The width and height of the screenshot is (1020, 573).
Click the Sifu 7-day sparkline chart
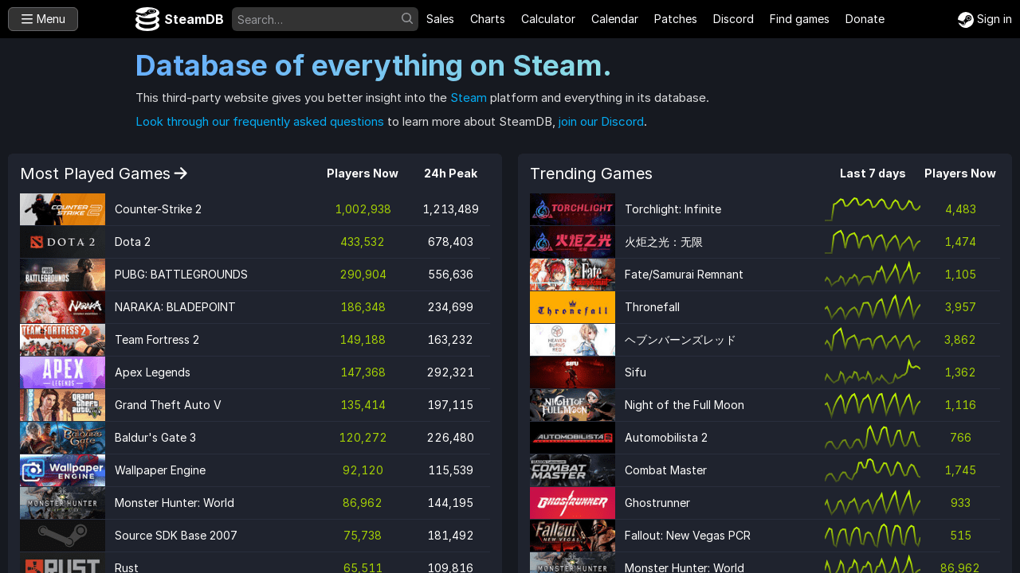click(873, 372)
